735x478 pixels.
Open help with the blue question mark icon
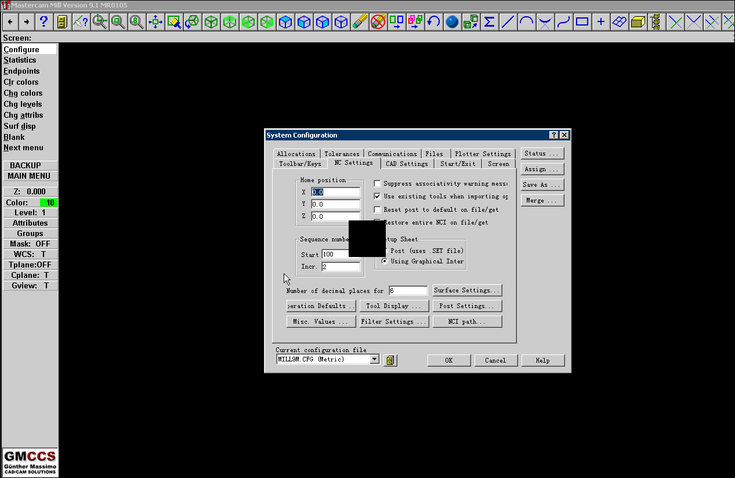(44, 22)
